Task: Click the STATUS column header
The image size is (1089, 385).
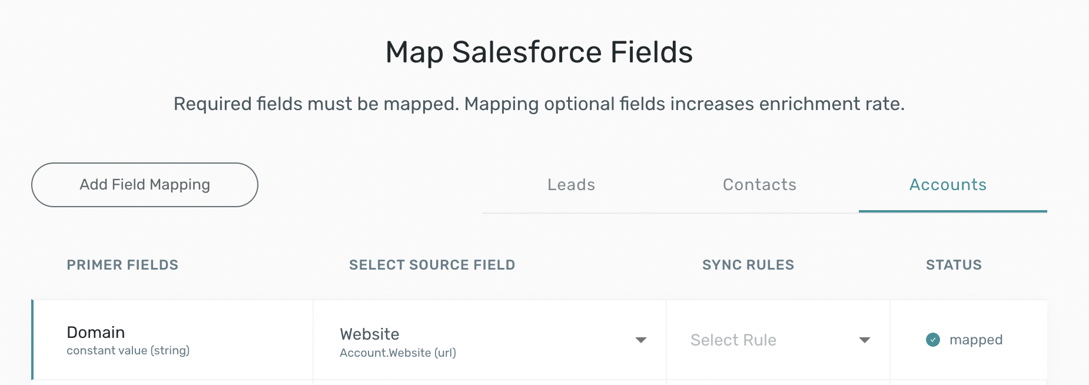Action: click(x=954, y=265)
